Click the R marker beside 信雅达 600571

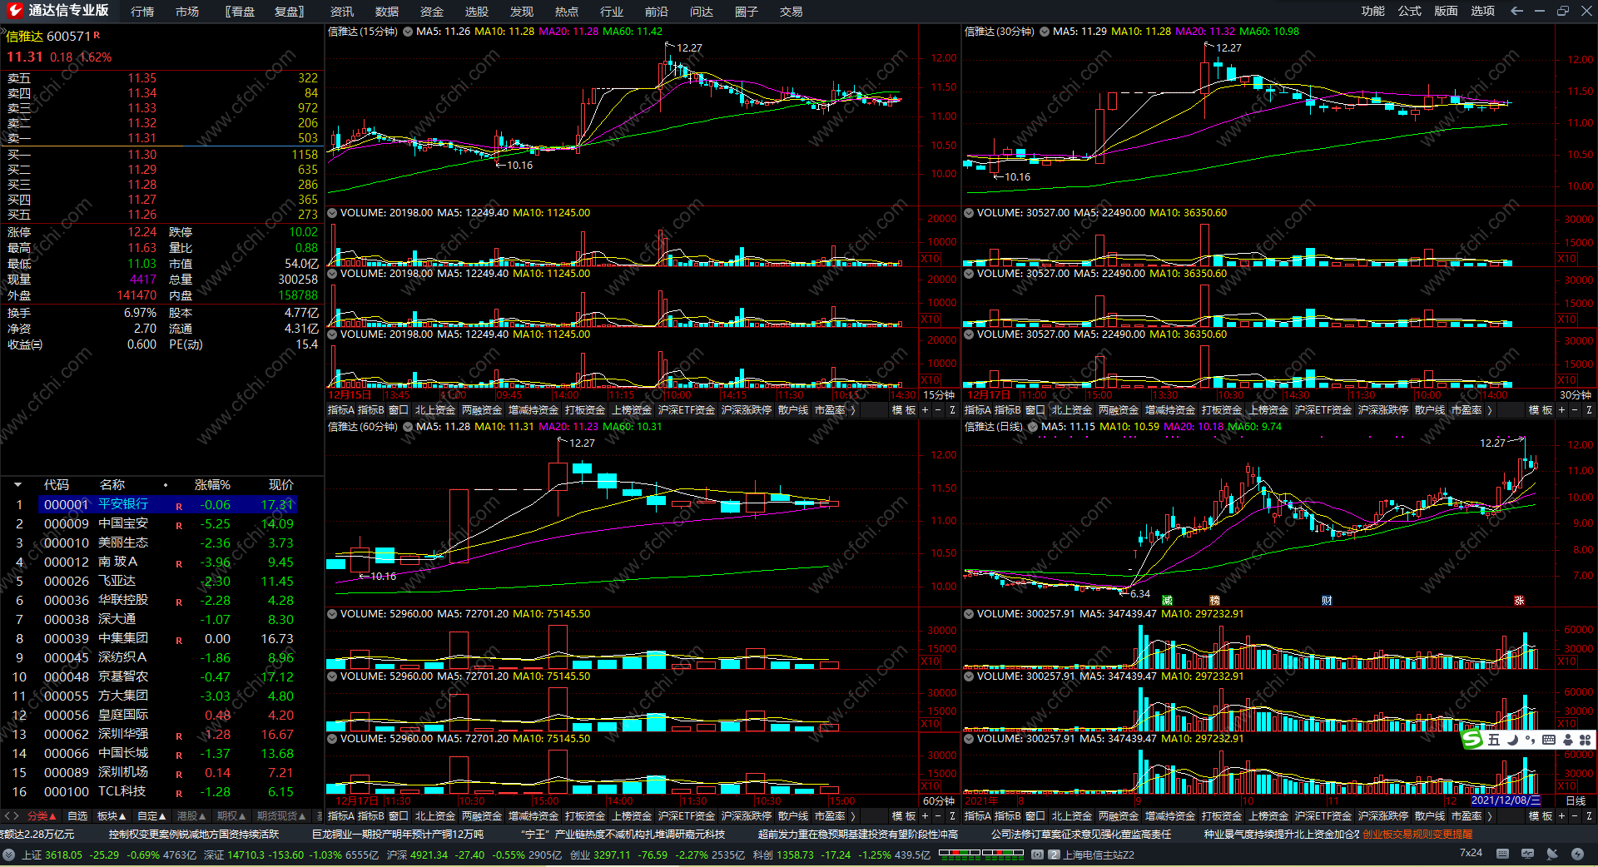(97, 35)
